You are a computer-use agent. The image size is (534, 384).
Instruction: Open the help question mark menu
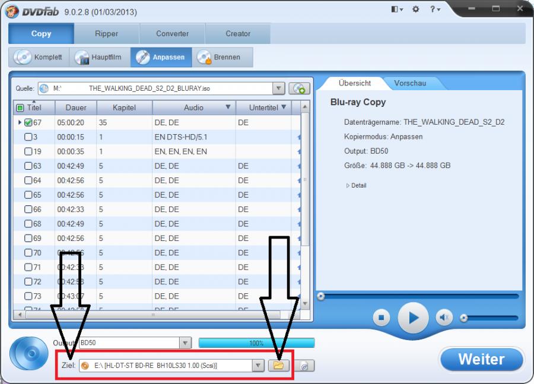pos(435,9)
